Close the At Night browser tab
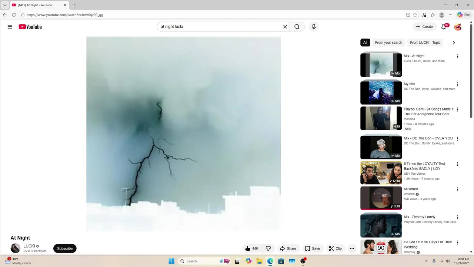Viewport: 474px width, 267px height. (65, 5)
